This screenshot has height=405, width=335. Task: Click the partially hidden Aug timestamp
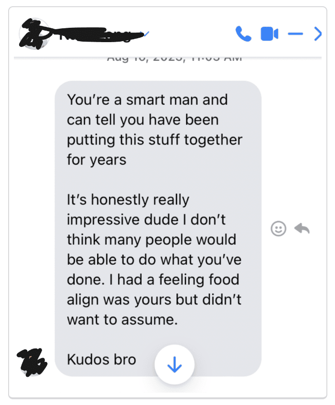pos(175,59)
